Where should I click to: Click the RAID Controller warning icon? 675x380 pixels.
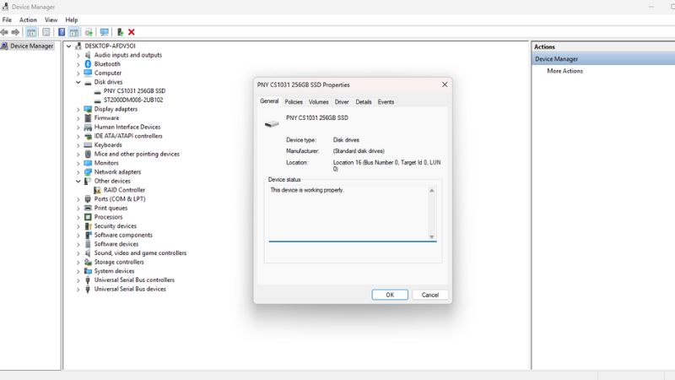tap(97, 190)
